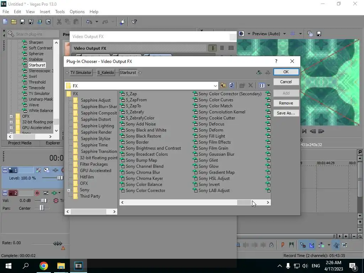
Task: Invert phase on audio track 2
Action: click(46, 193)
